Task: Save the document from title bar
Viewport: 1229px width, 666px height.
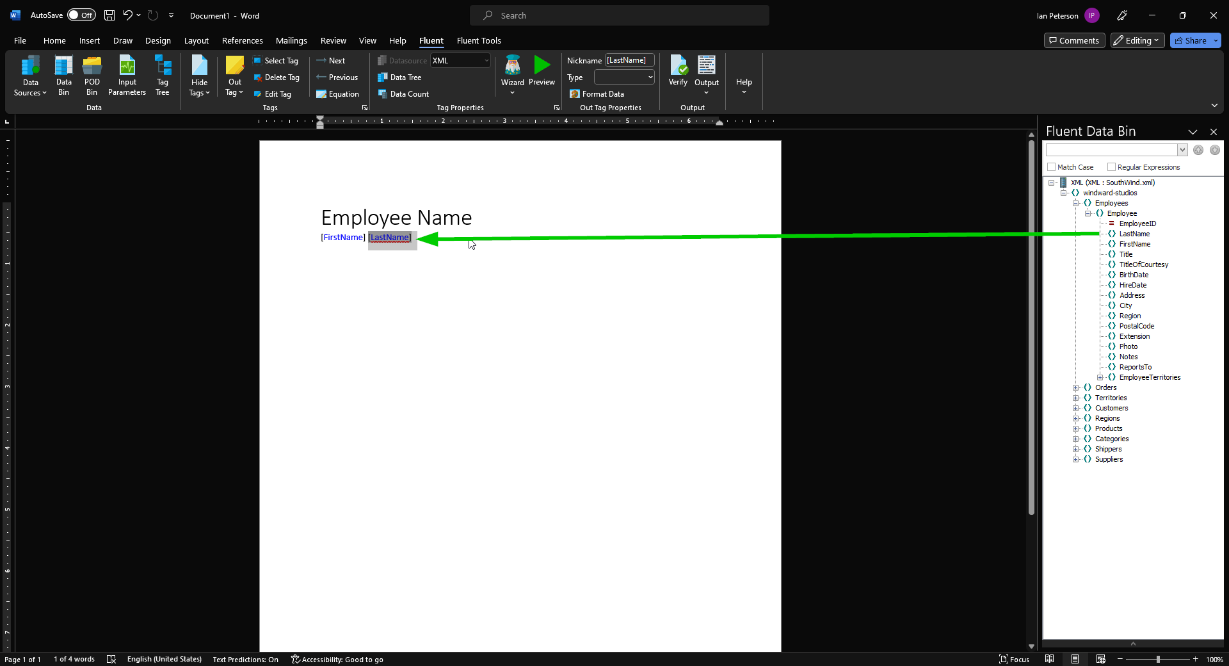Action: [x=109, y=15]
